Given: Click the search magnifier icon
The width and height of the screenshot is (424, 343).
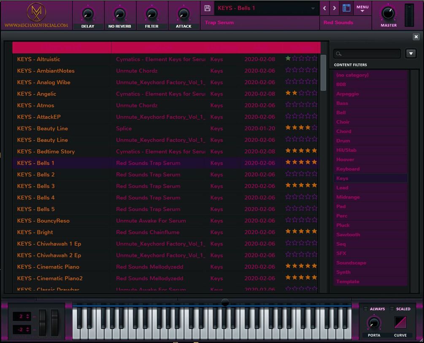Looking at the screenshot, I should [x=338, y=54].
